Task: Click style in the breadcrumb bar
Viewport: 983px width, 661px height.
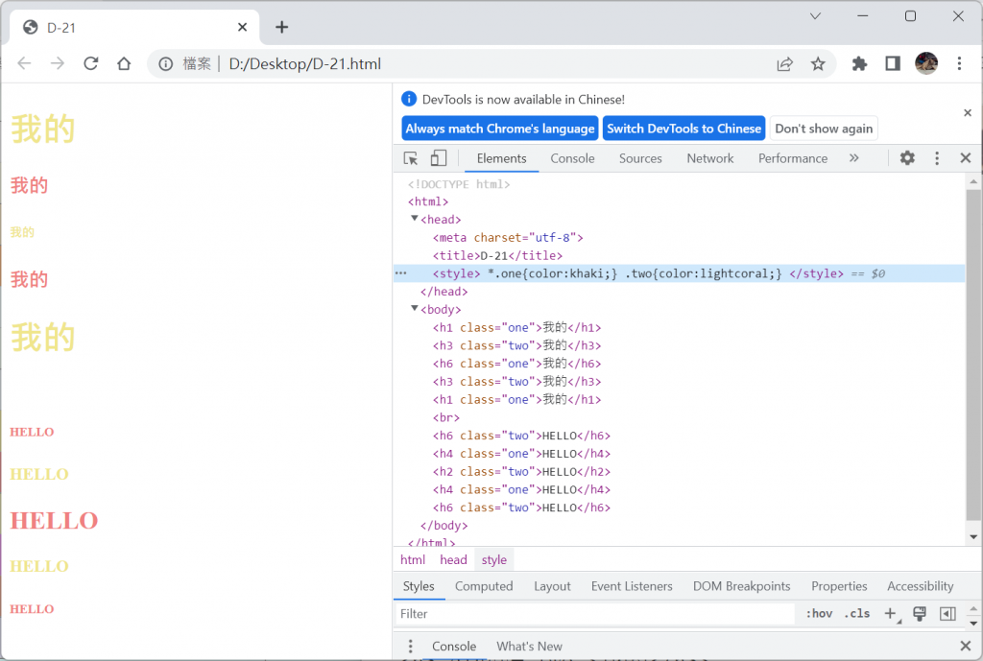Action: click(494, 559)
